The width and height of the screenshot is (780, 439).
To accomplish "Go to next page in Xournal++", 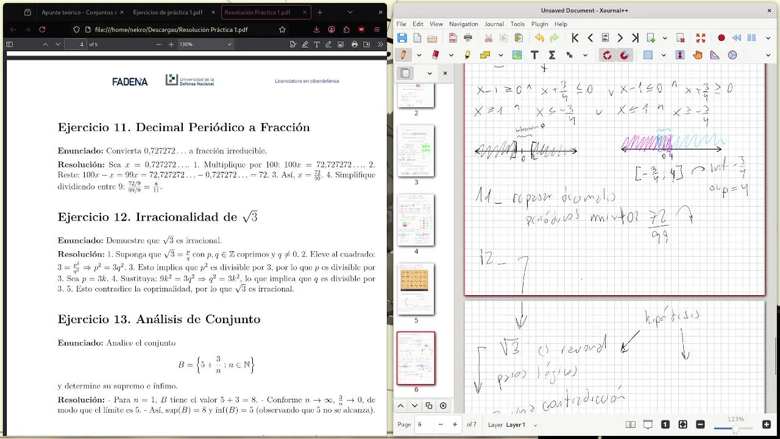I will pos(620,38).
